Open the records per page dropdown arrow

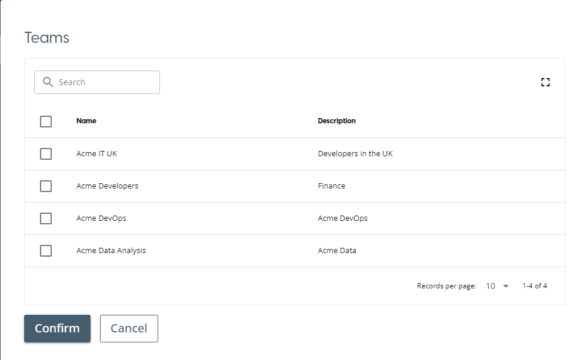pyautogui.click(x=506, y=286)
